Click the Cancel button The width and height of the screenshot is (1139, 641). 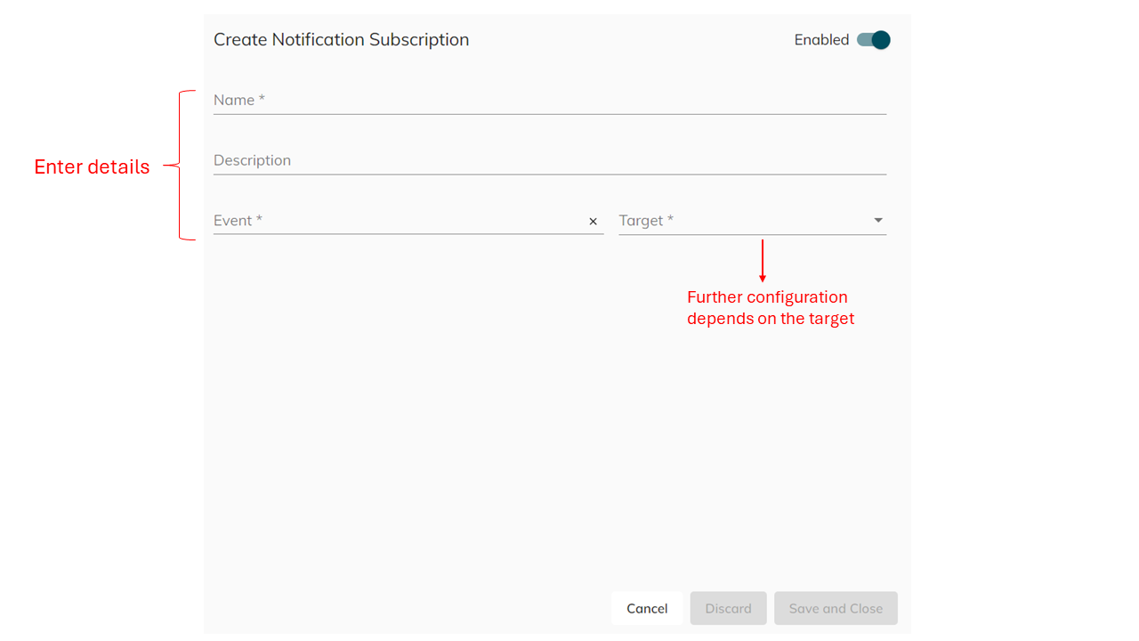(x=646, y=608)
